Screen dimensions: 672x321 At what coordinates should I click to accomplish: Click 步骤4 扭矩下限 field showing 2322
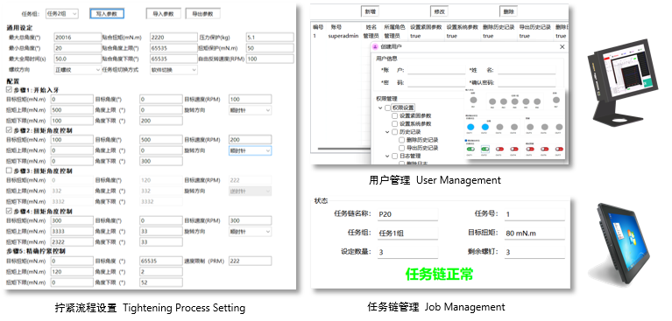click(72, 242)
